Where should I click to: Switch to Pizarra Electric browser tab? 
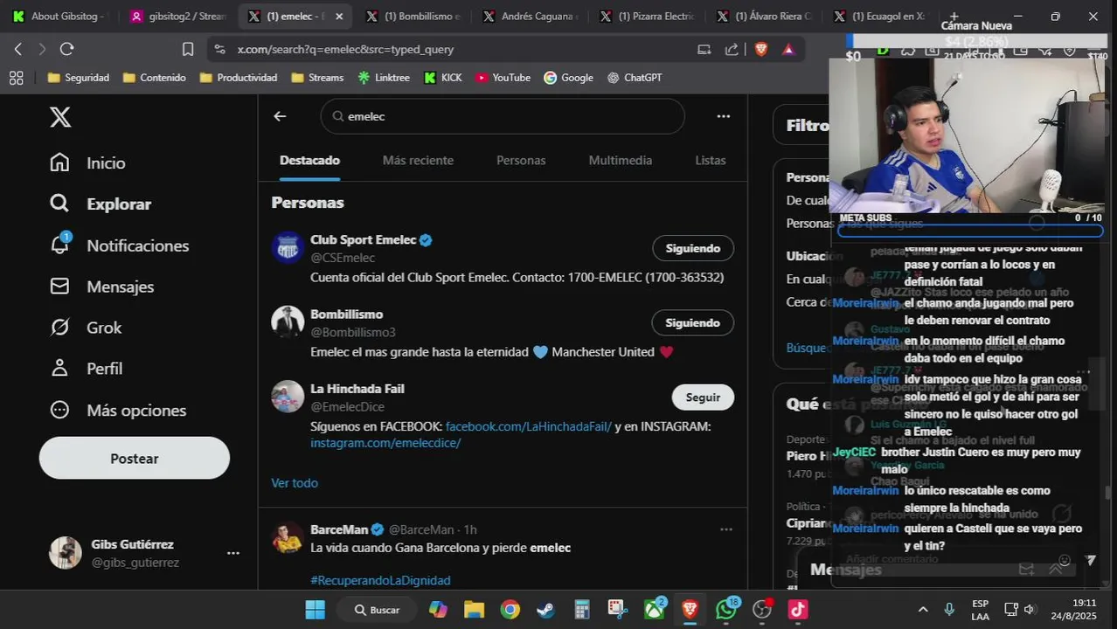pos(647,17)
